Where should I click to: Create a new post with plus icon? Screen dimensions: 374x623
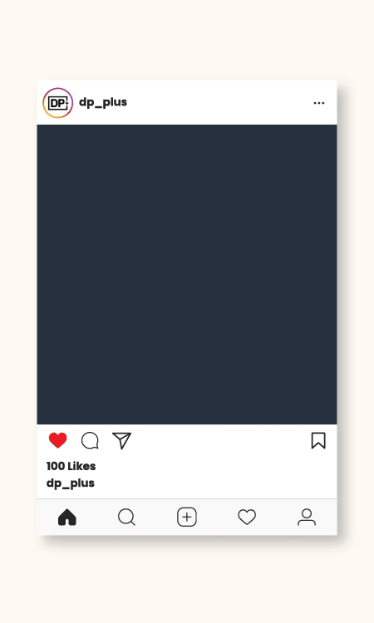[x=187, y=518]
